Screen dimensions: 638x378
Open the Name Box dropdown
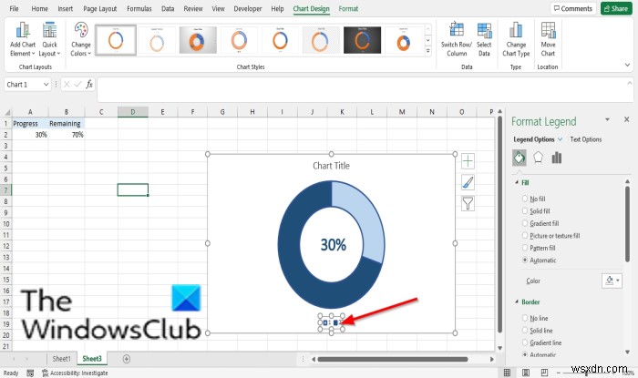pos(46,85)
